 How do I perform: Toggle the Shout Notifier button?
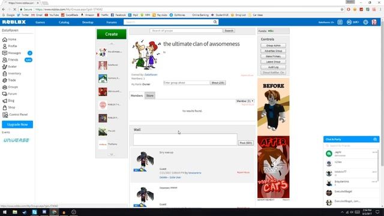pyautogui.click(x=274, y=73)
